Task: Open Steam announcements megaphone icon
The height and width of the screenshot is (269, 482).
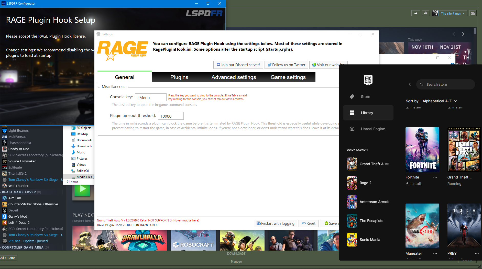Action: coord(416,13)
